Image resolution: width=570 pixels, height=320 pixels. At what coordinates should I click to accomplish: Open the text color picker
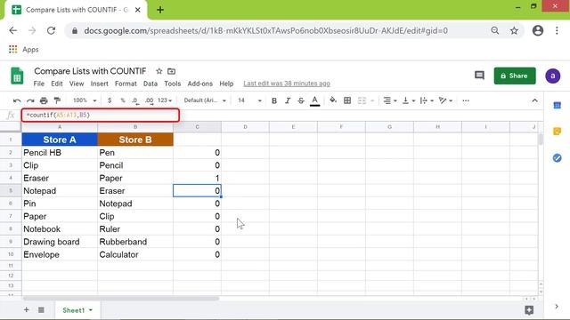click(314, 100)
